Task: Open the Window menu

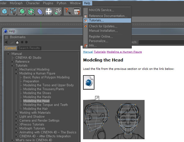Action: (x=75, y=3)
